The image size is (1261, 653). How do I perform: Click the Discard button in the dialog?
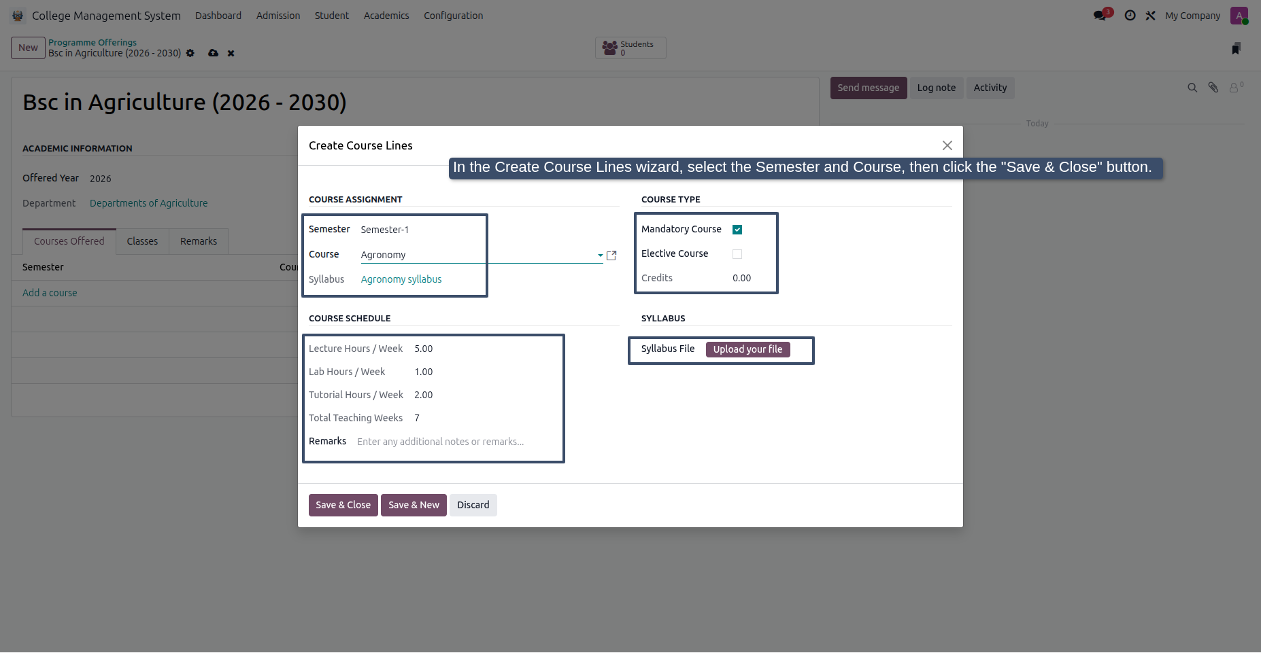click(473, 505)
